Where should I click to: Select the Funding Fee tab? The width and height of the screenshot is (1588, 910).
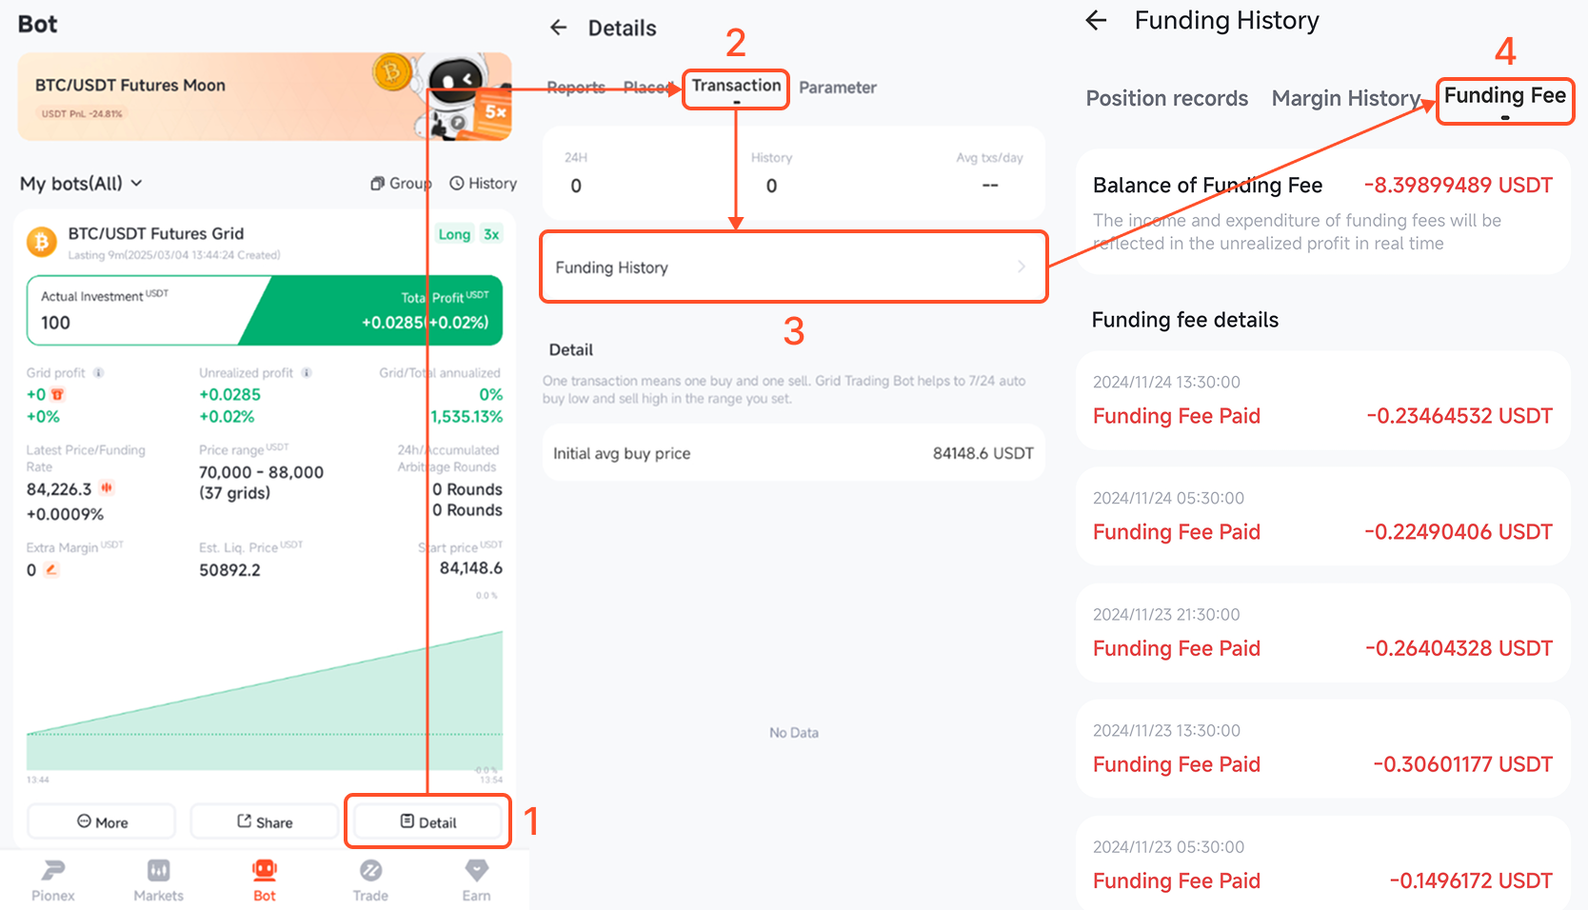[1504, 97]
